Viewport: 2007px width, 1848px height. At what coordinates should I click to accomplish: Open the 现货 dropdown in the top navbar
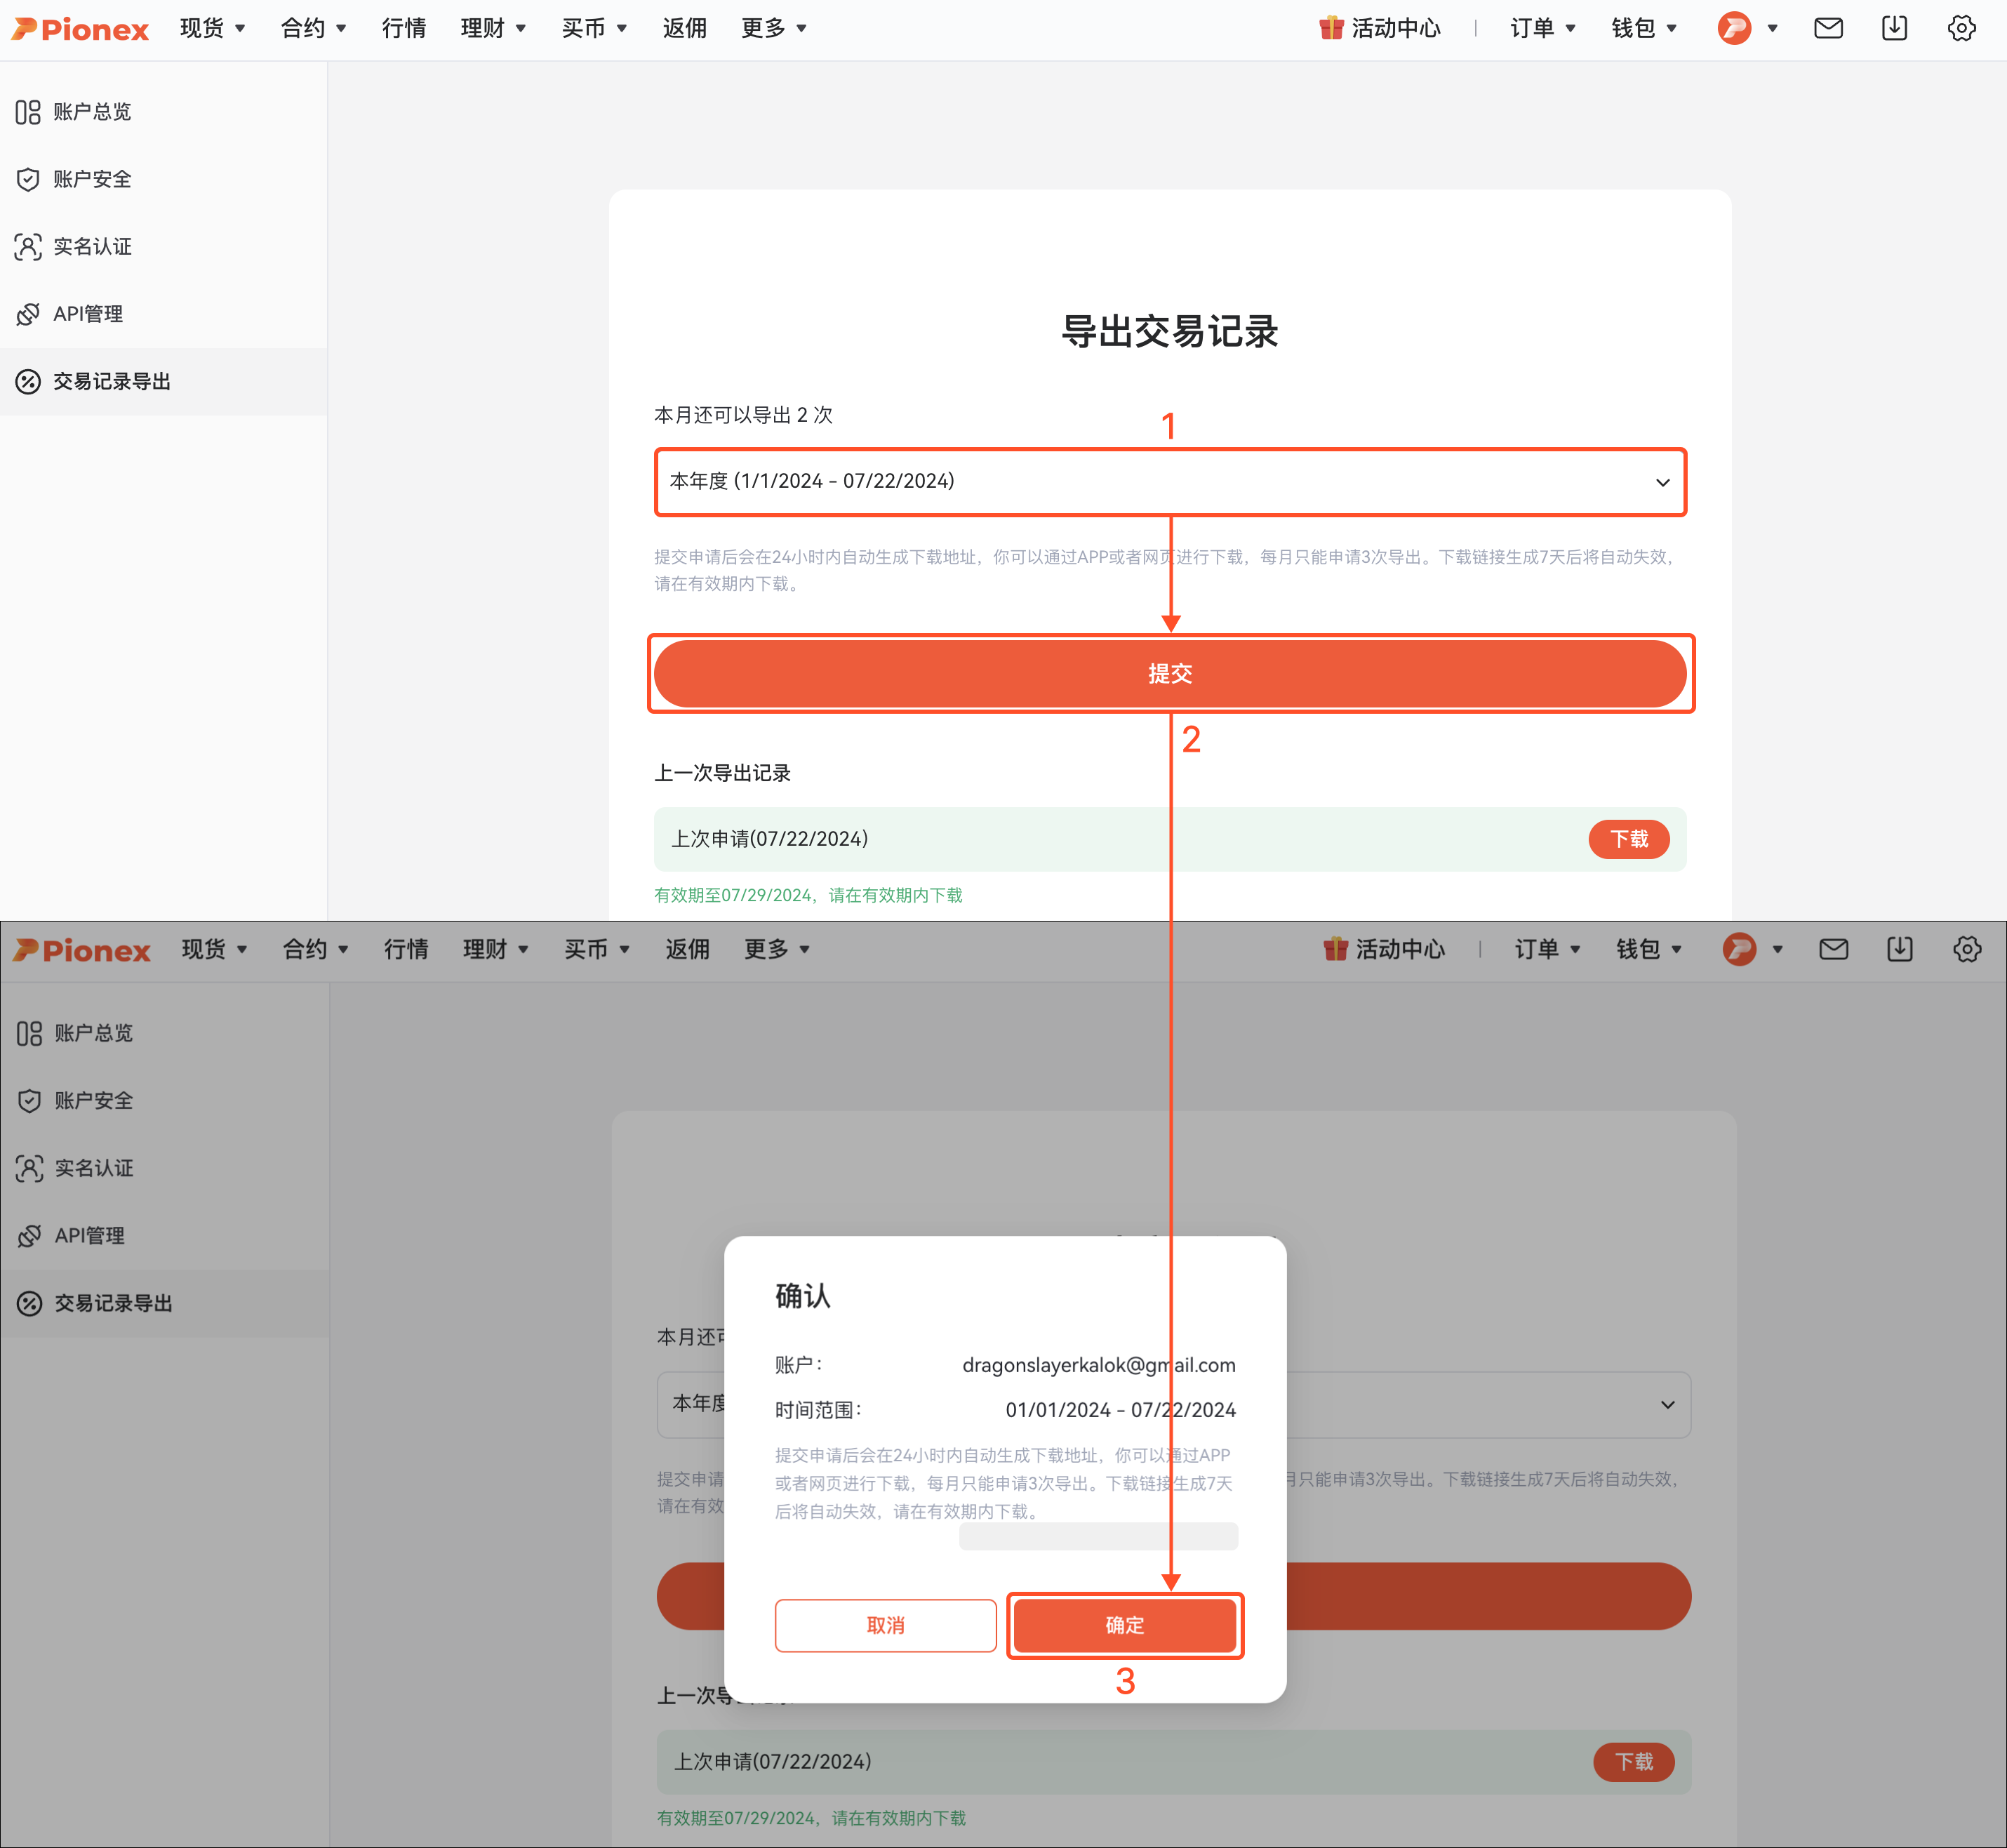pyautogui.click(x=212, y=28)
